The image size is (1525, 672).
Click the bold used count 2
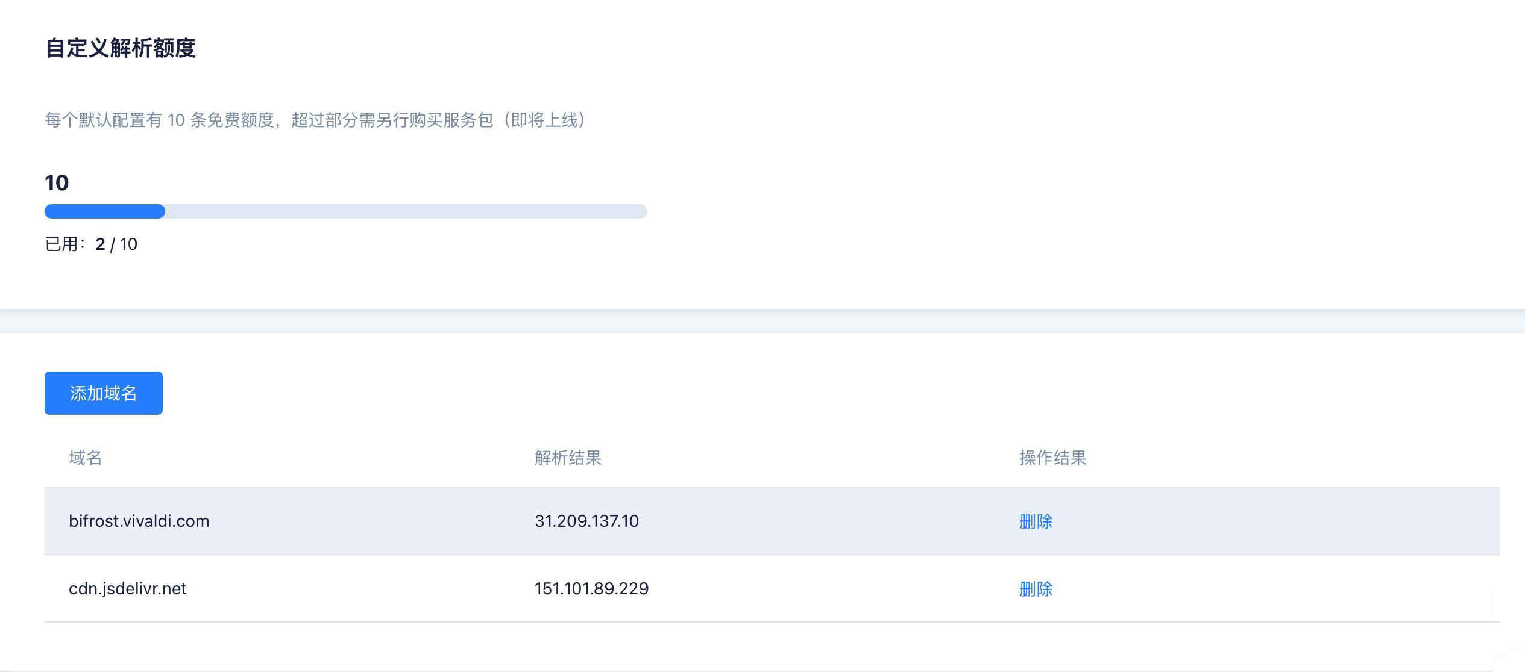(x=100, y=244)
